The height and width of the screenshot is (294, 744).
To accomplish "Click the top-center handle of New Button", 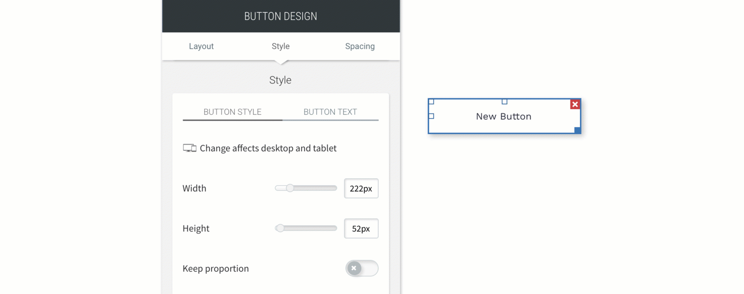I will pyautogui.click(x=504, y=102).
